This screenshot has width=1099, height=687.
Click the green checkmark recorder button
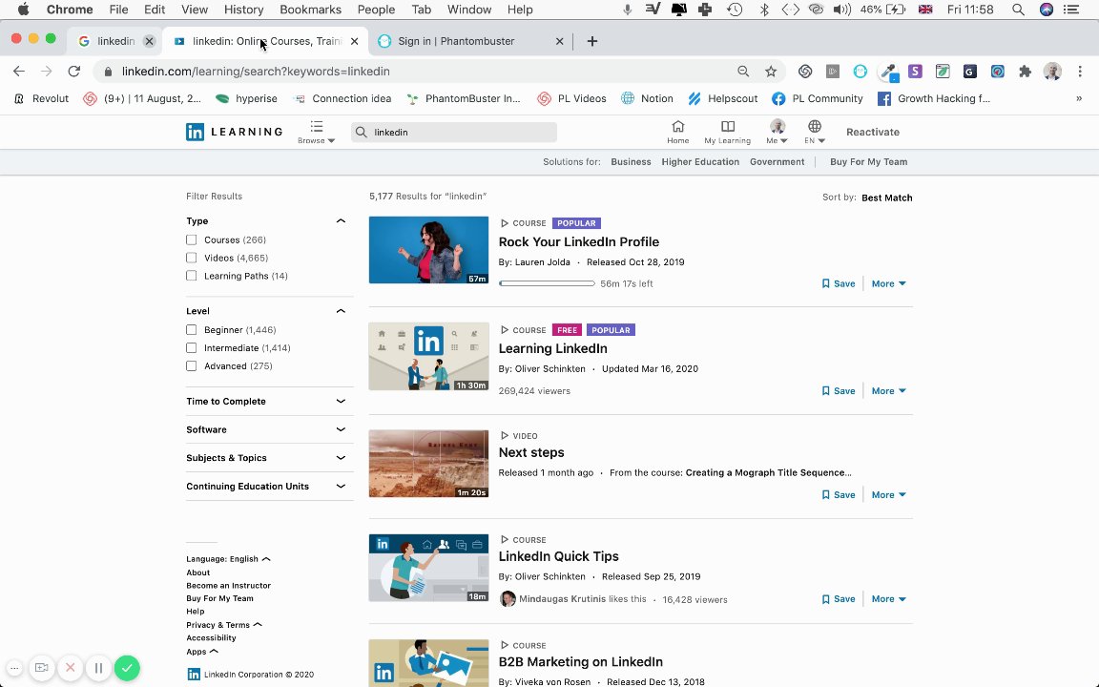[x=127, y=668]
